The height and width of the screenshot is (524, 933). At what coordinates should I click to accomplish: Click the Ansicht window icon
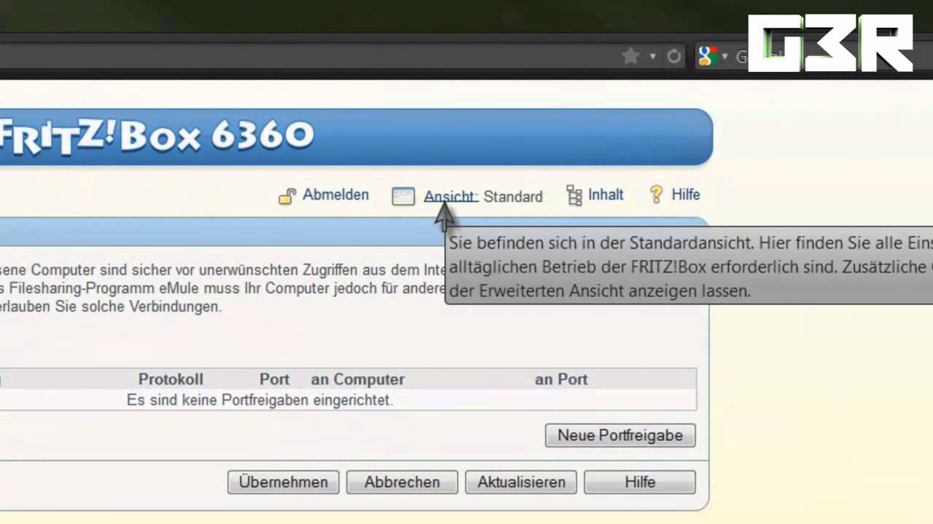(x=403, y=196)
